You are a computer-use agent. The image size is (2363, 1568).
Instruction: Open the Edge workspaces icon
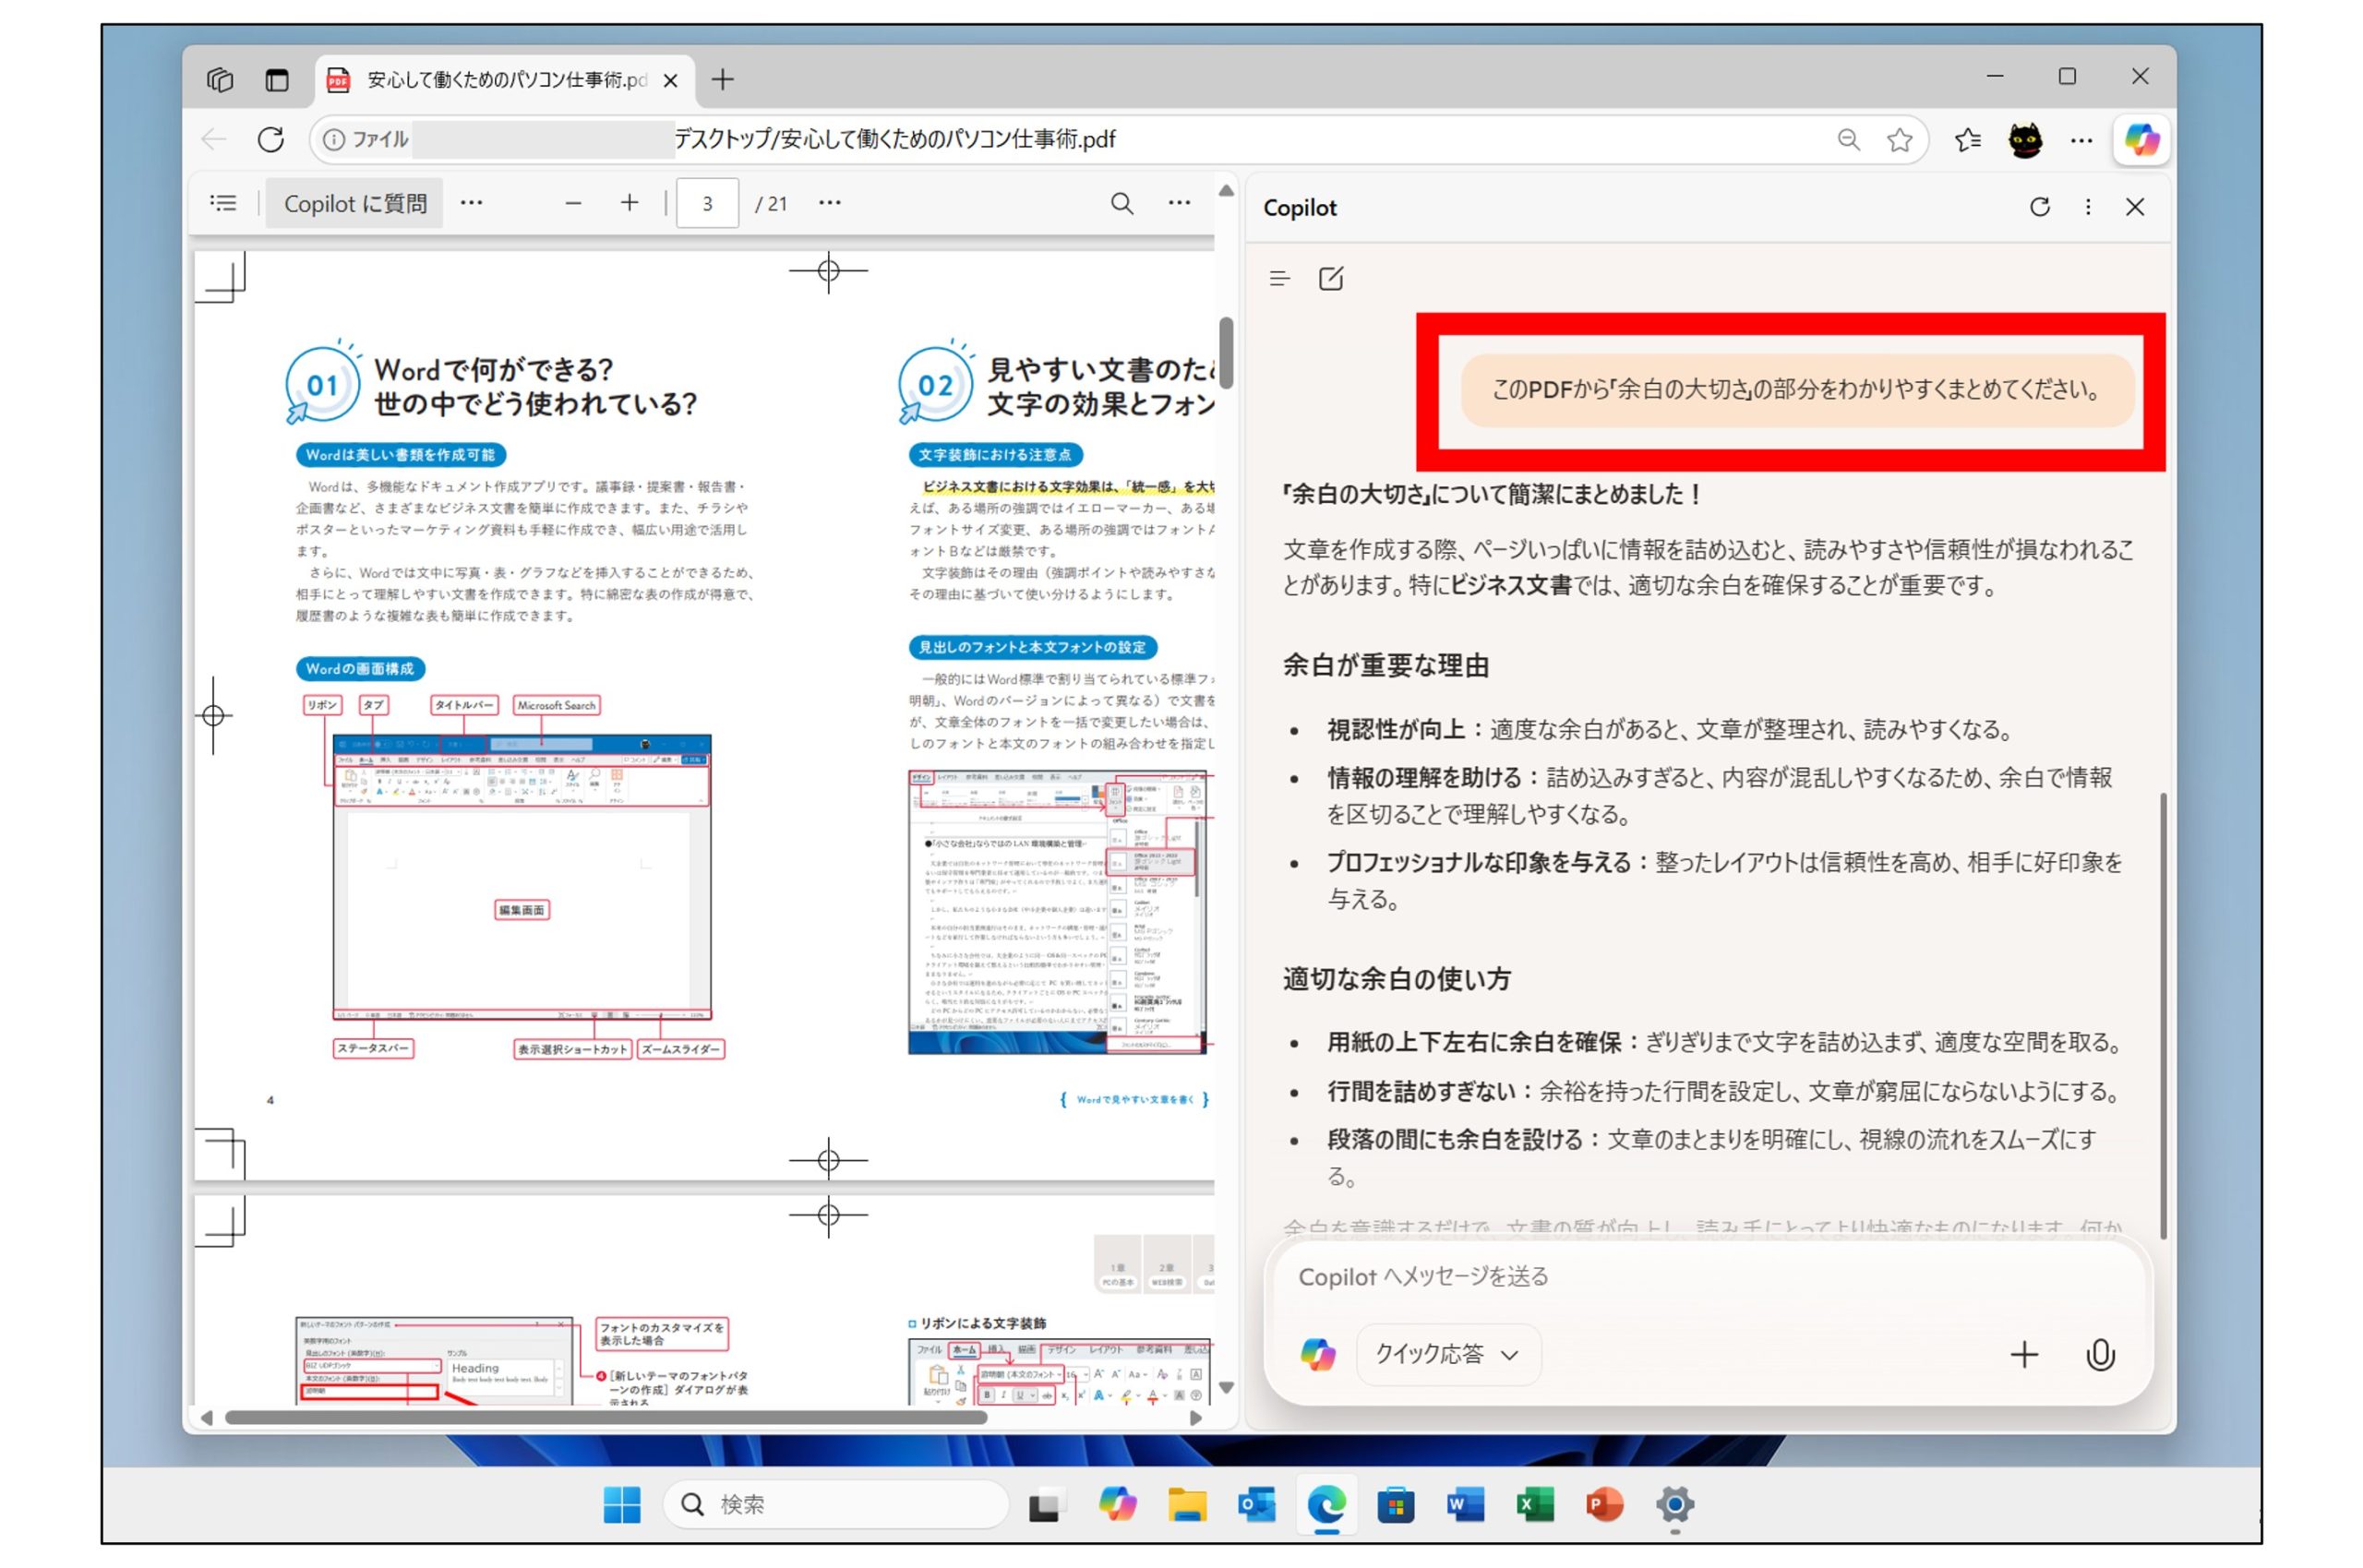point(220,79)
